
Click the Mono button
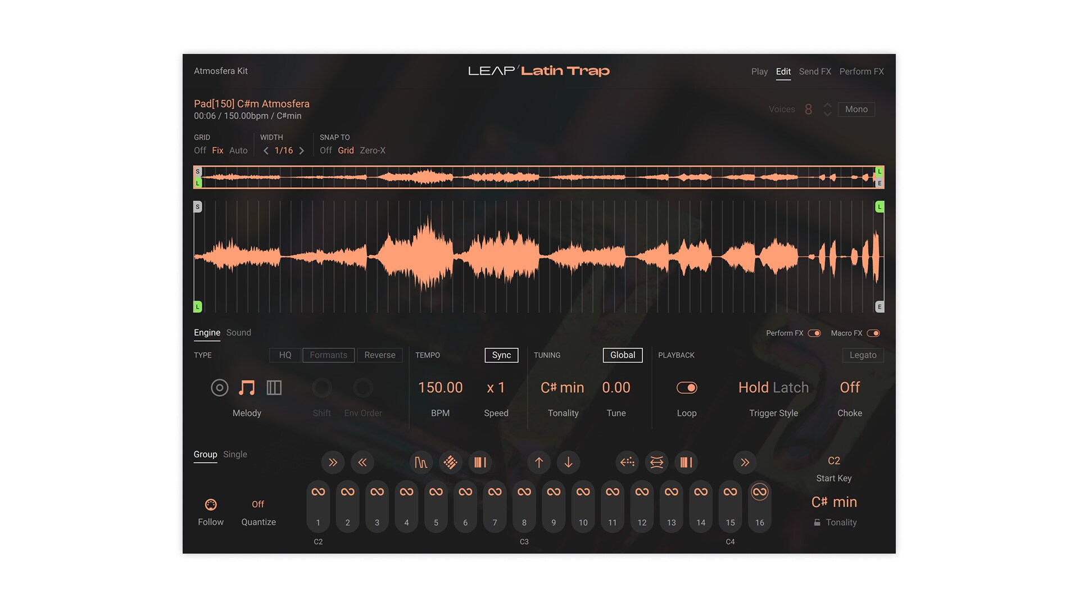(x=856, y=110)
